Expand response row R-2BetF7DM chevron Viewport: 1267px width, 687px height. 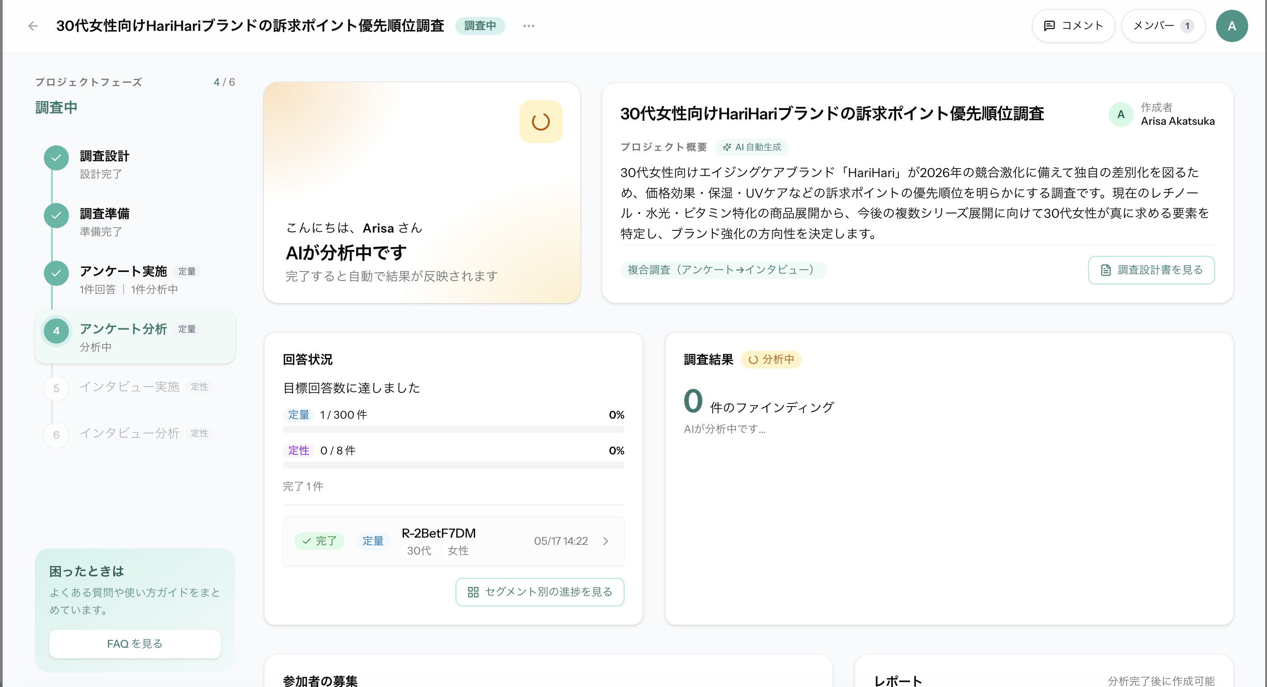tap(606, 541)
